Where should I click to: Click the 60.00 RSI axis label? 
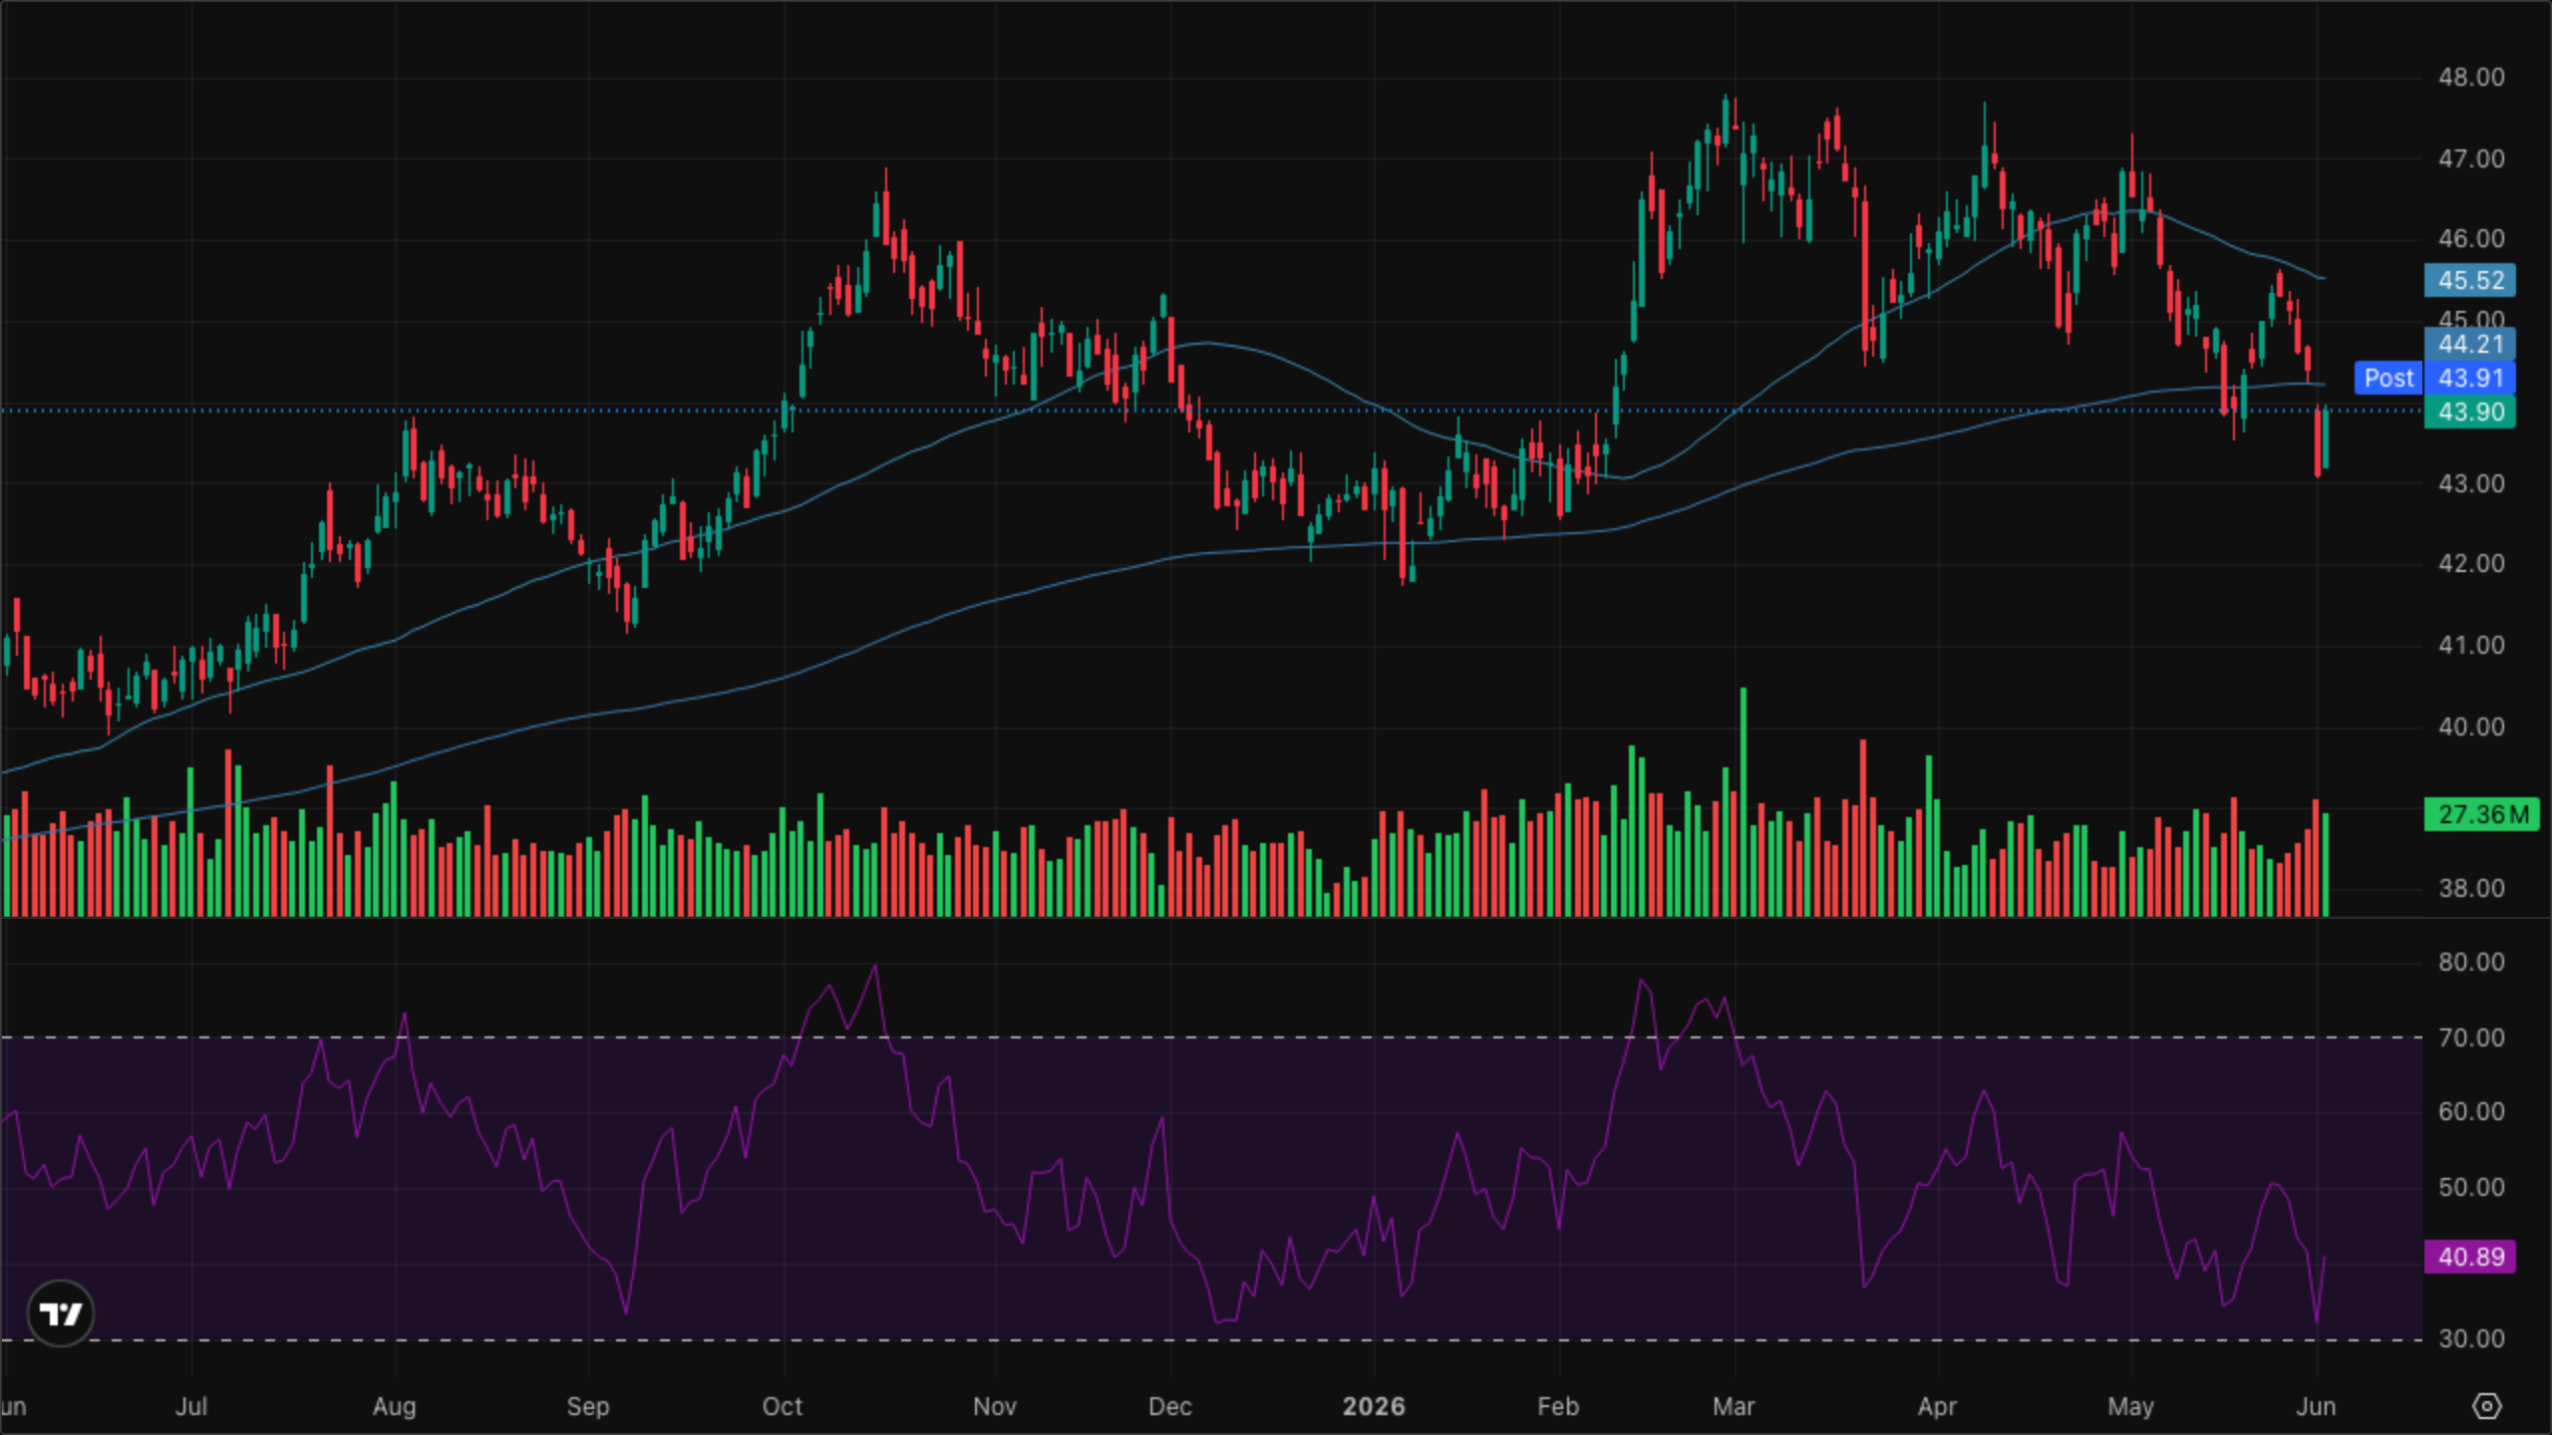click(x=2470, y=1112)
